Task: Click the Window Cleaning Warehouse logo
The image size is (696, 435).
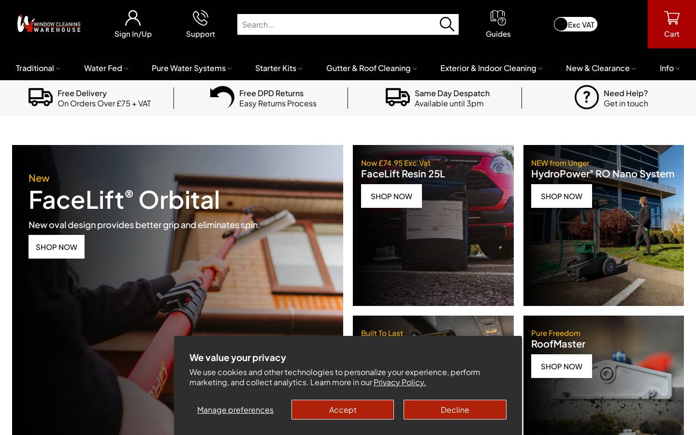Action: [x=49, y=24]
